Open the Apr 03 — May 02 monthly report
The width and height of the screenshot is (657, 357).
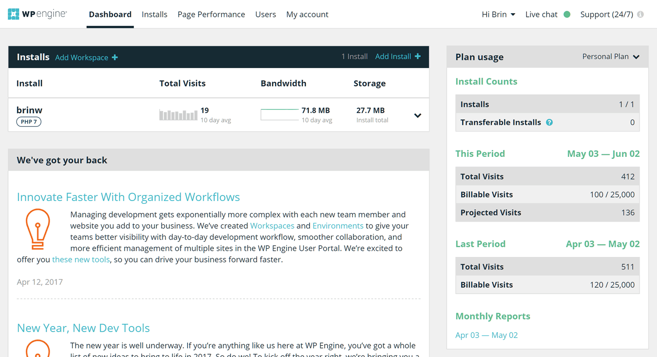pyautogui.click(x=487, y=335)
